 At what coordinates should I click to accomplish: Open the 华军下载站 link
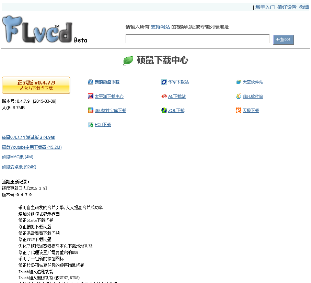coord(178,82)
